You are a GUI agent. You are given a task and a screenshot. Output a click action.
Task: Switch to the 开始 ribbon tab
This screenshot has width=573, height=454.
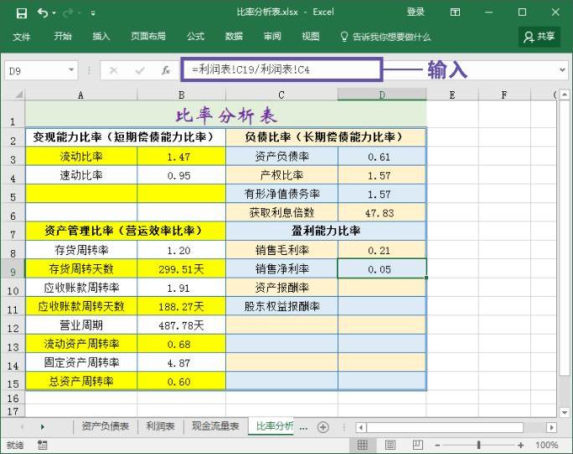pyautogui.click(x=63, y=36)
